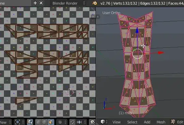Click the 3D View editor type cube icon
The width and height of the screenshot is (184, 125).
(103, 122)
